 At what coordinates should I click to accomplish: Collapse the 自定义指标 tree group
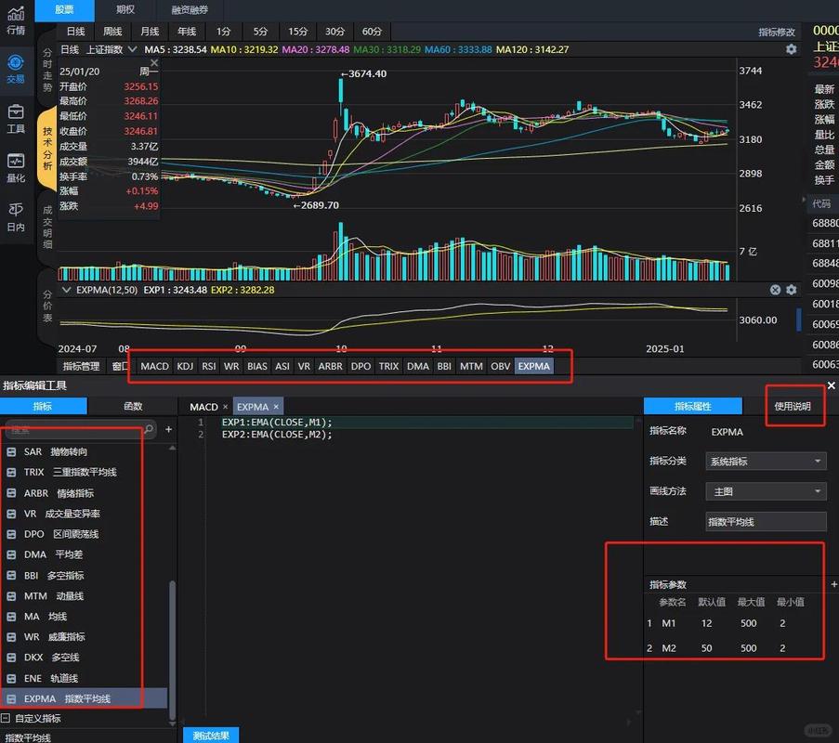point(6,718)
